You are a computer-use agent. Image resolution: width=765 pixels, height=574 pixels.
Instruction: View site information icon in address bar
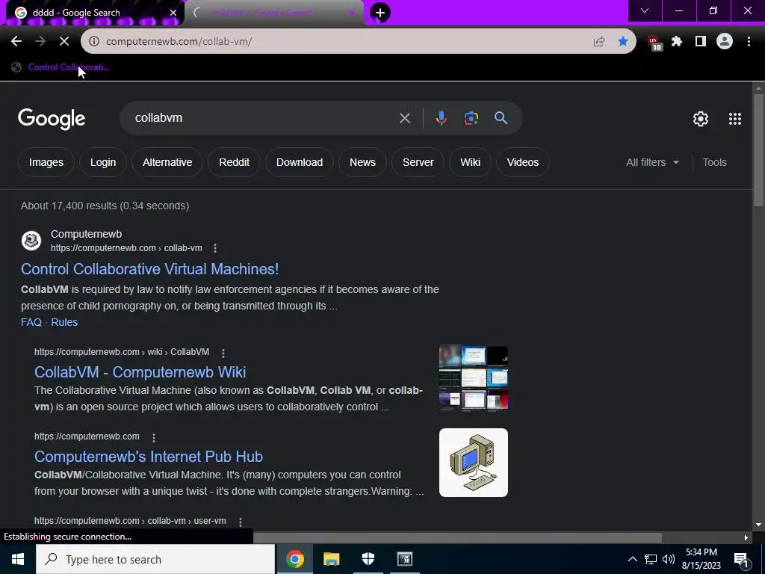pos(94,42)
